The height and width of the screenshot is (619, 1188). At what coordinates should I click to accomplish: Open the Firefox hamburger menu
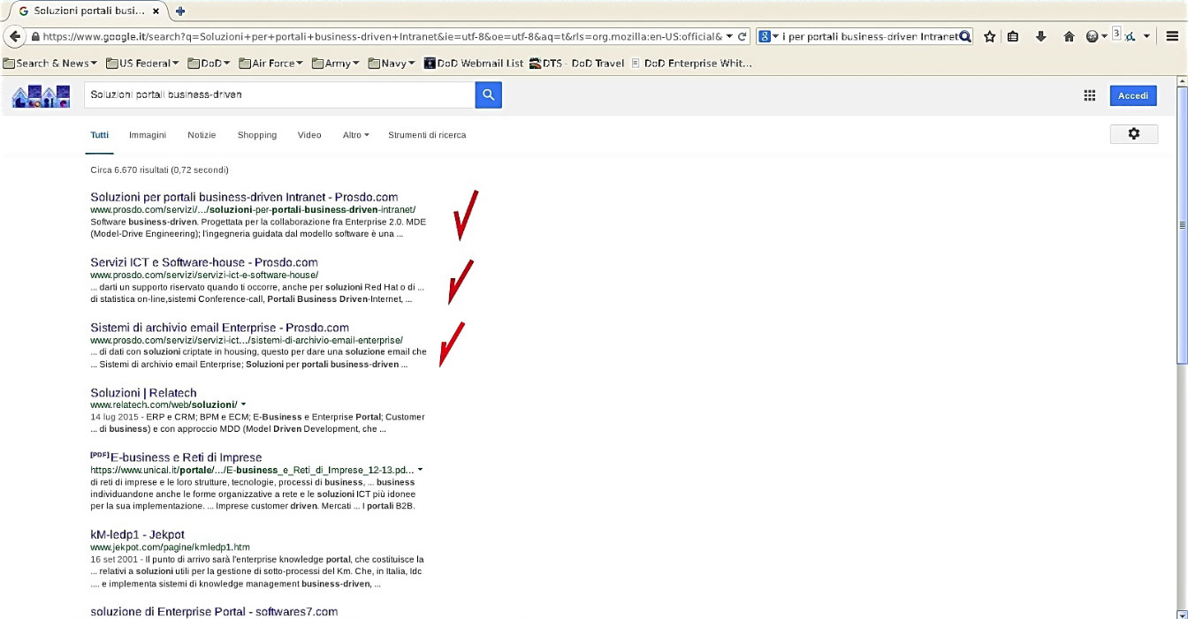(x=1172, y=36)
